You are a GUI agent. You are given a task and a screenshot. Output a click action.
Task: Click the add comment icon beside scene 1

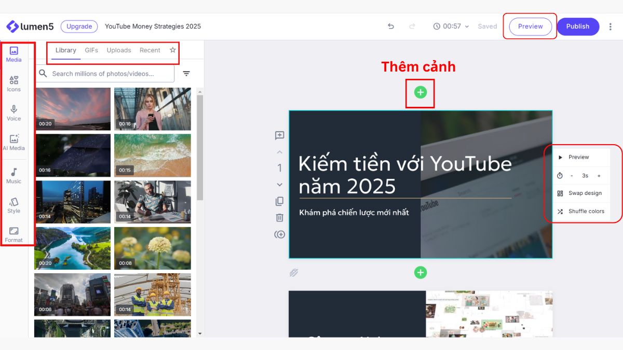pos(279,136)
